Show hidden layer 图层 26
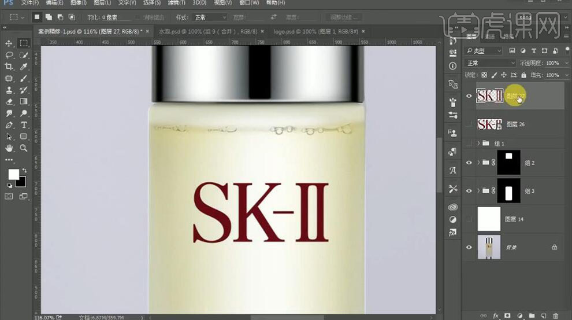The image size is (572, 320). point(469,124)
